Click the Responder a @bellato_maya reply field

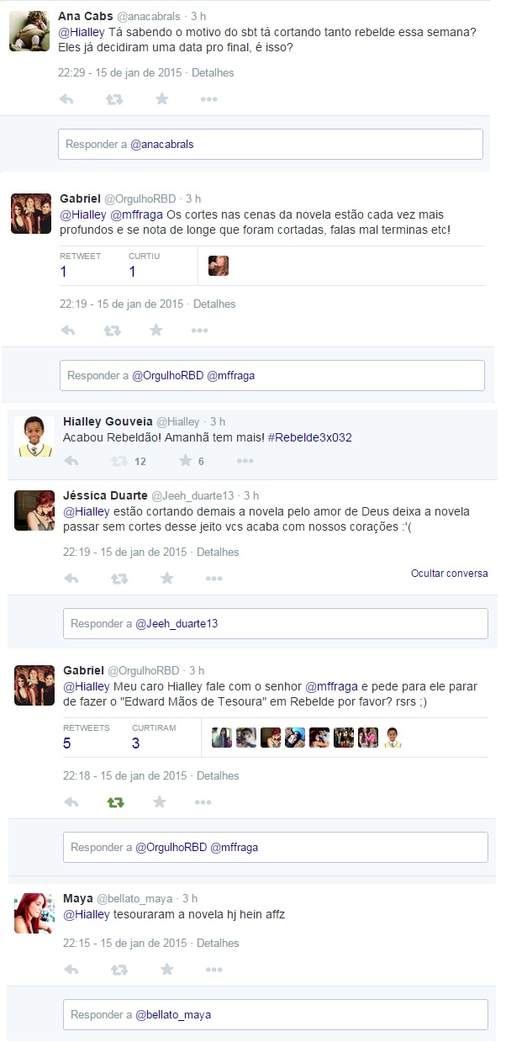coord(276,1014)
